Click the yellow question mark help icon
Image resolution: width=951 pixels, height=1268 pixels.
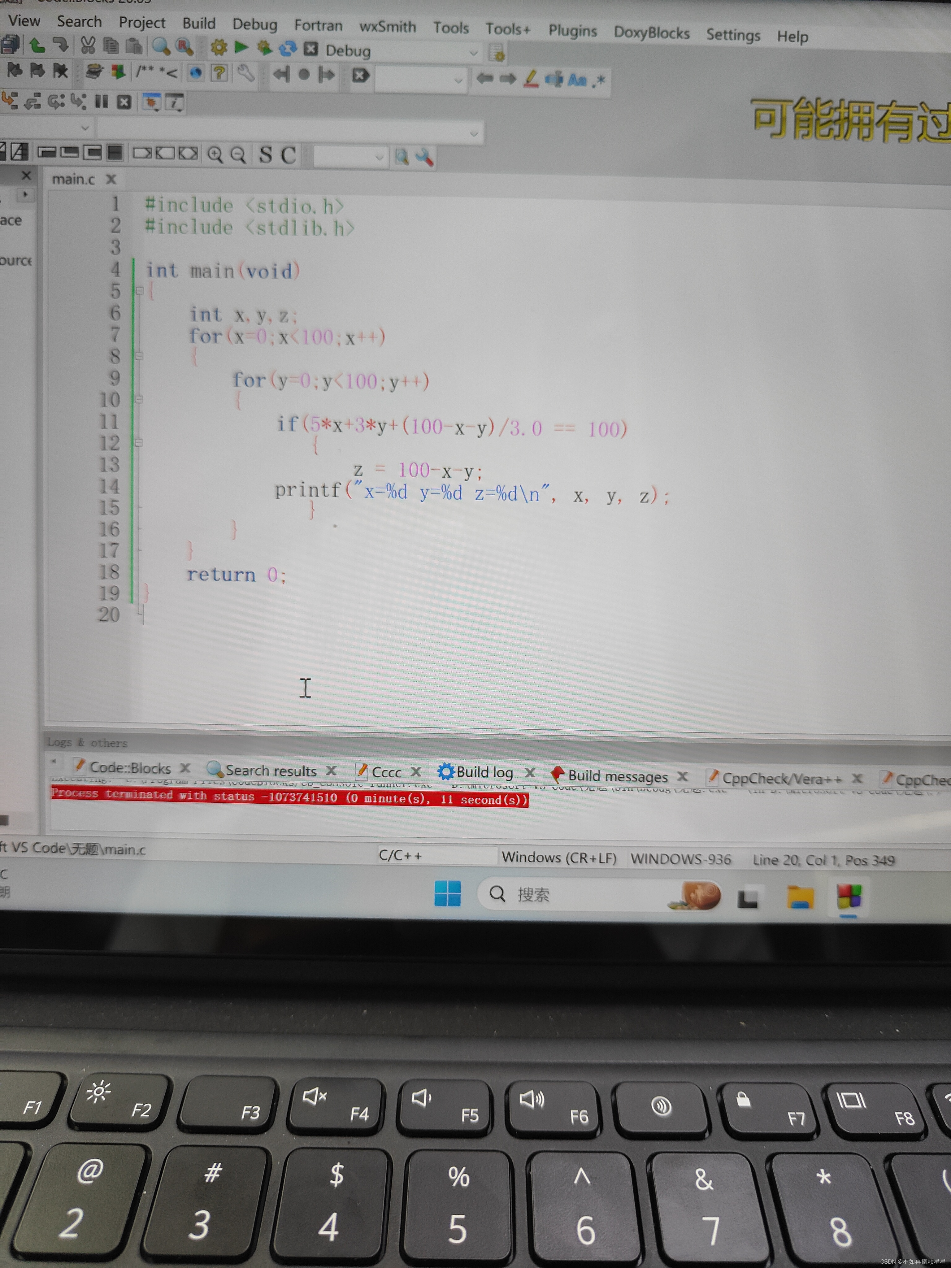point(219,73)
